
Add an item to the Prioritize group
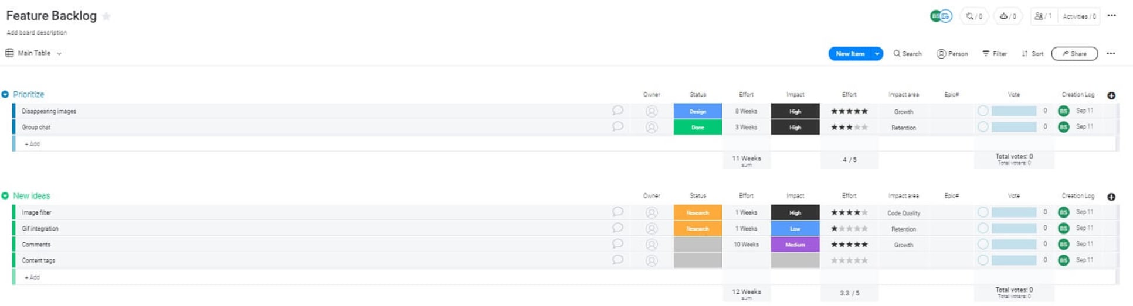pyautogui.click(x=32, y=143)
